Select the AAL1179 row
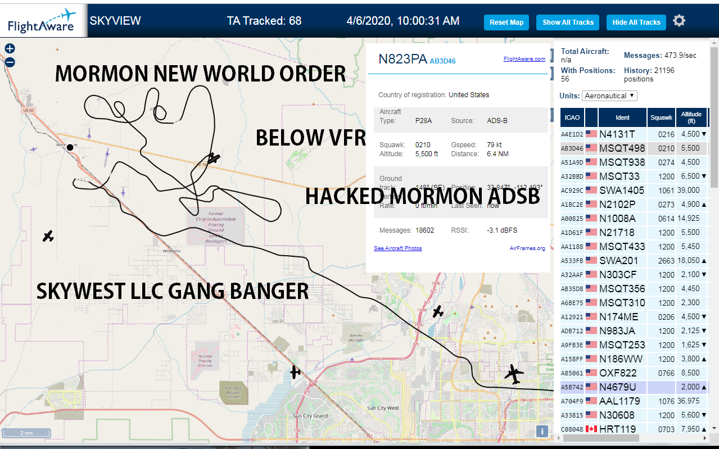This screenshot has height=449, width=719. point(634,401)
